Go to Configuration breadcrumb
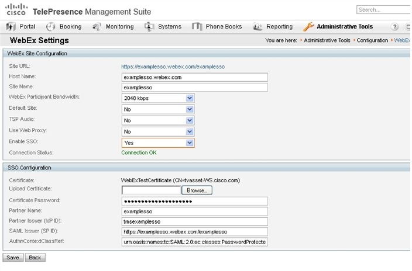This screenshot has height=271, width=412. point(372,40)
